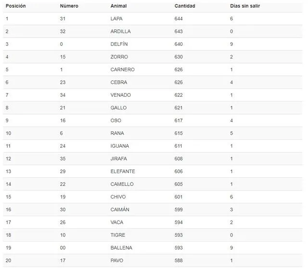Click the JIRAFA animal name

point(119,159)
